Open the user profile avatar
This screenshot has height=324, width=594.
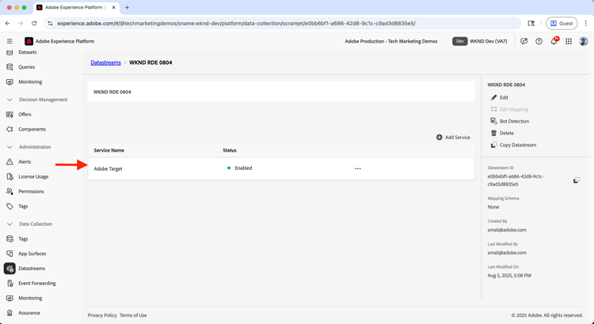click(x=584, y=41)
